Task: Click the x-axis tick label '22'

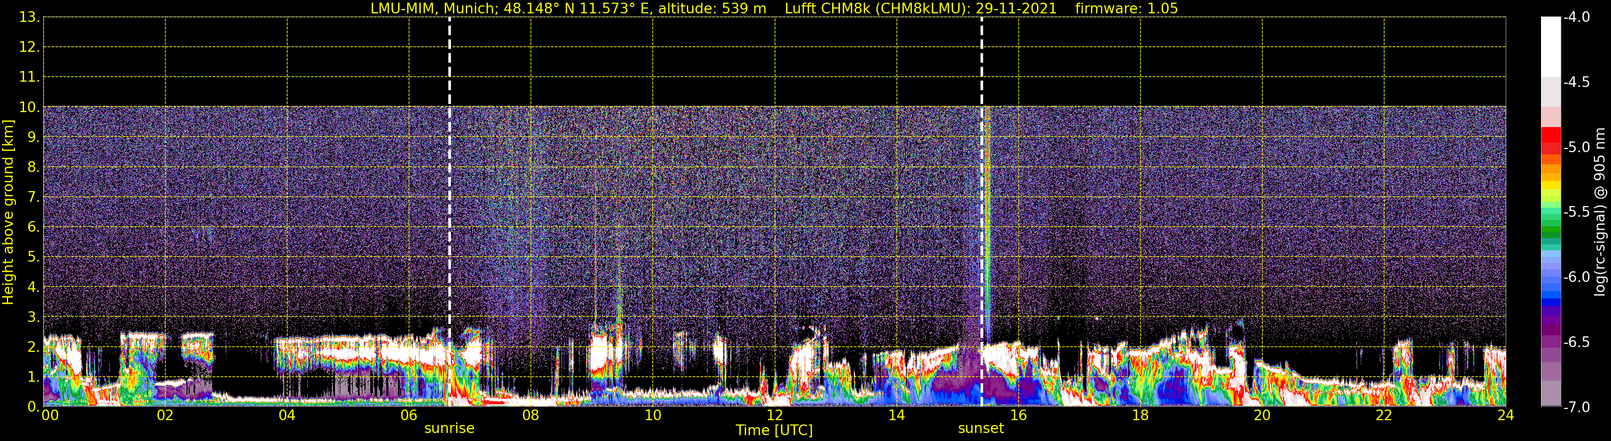Action: tap(1384, 415)
